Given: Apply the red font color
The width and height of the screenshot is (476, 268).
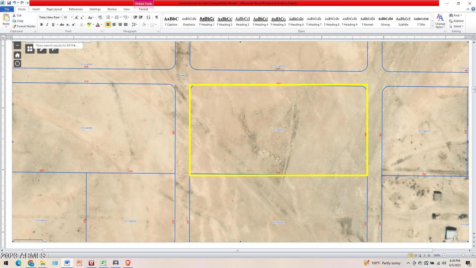Looking at the screenshot, I should coord(97,25).
